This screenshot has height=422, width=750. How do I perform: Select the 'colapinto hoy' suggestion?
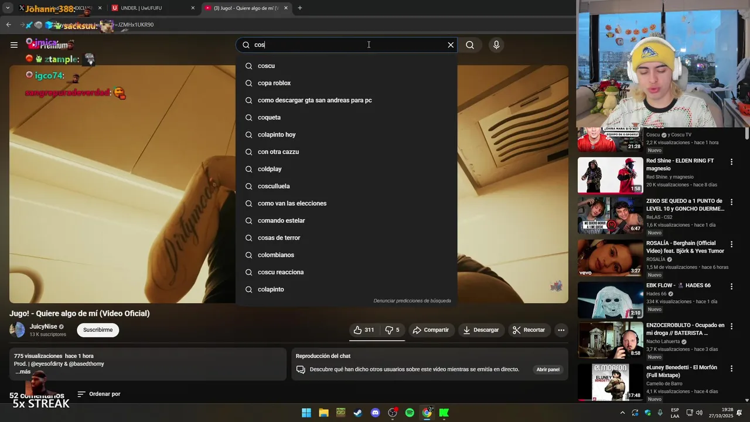pyautogui.click(x=346, y=134)
